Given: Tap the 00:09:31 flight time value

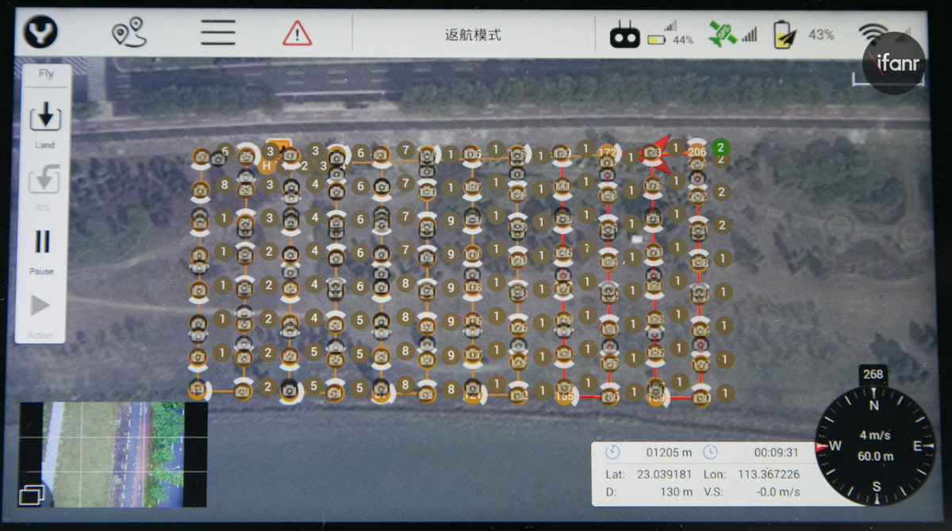Looking at the screenshot, I should pyautogui.click(x=776, y=453).
